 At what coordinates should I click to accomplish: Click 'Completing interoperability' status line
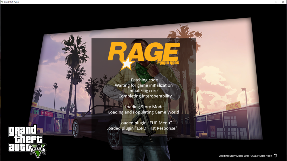point(145,96)
